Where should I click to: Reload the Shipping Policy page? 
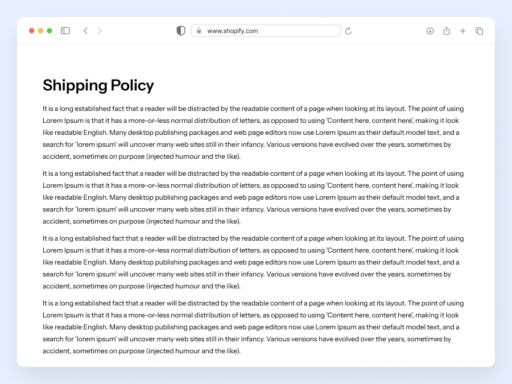tap(348, 31)
